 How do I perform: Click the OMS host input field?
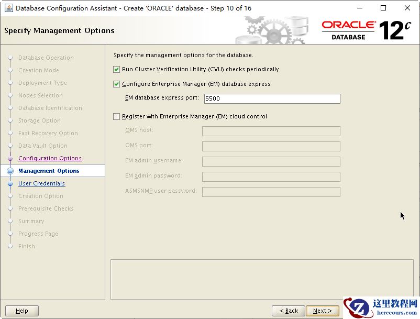271,131
